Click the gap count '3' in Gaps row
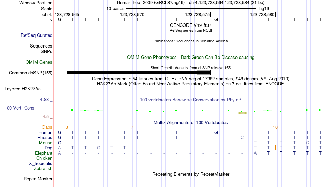 coord(67,127)
